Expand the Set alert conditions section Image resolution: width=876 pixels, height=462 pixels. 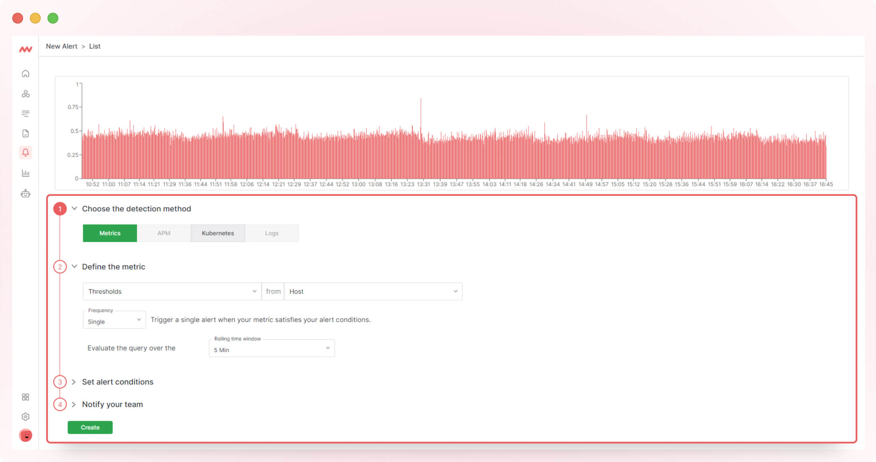tap(74, 382)
